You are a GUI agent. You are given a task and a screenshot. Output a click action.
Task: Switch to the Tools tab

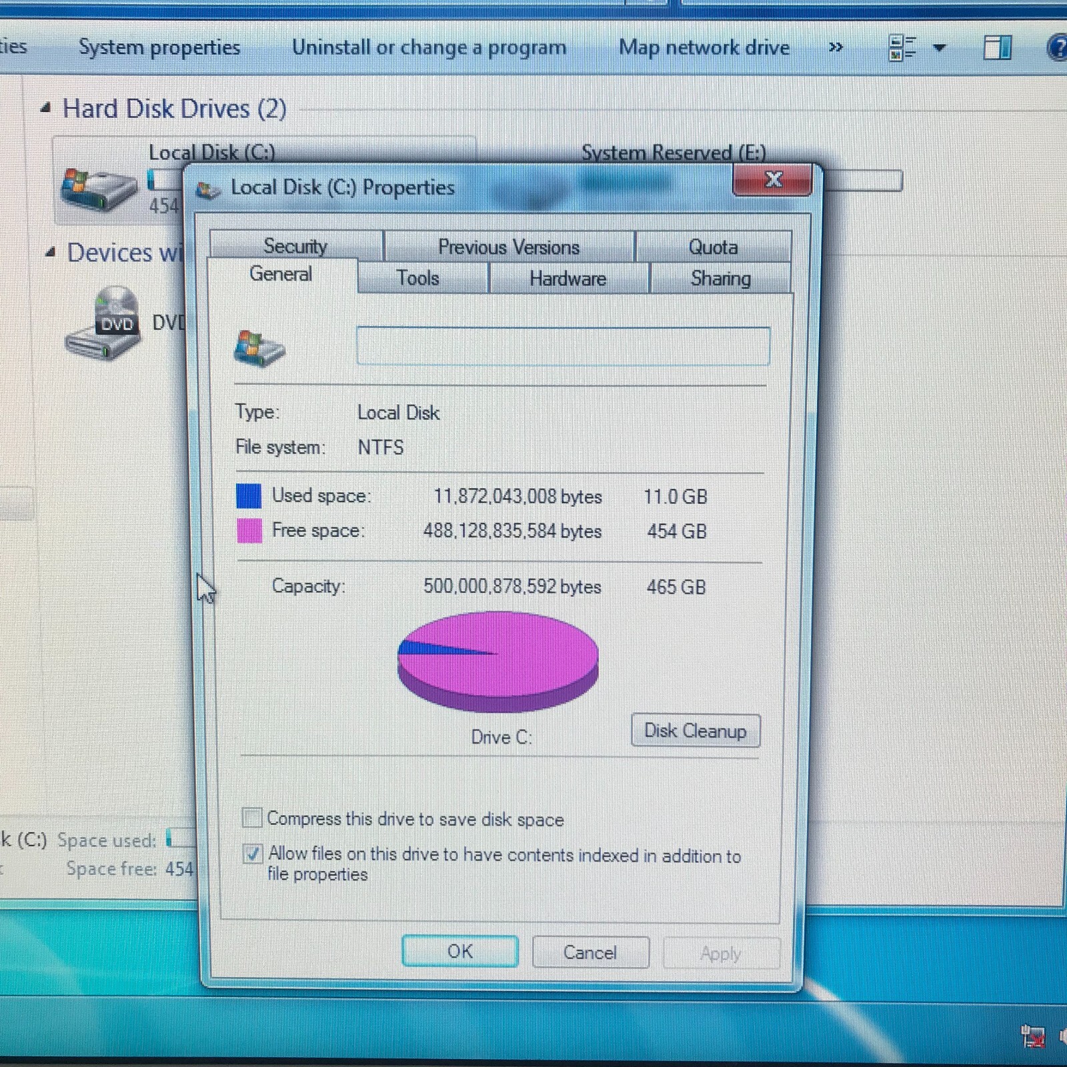[x=418, y=278]
